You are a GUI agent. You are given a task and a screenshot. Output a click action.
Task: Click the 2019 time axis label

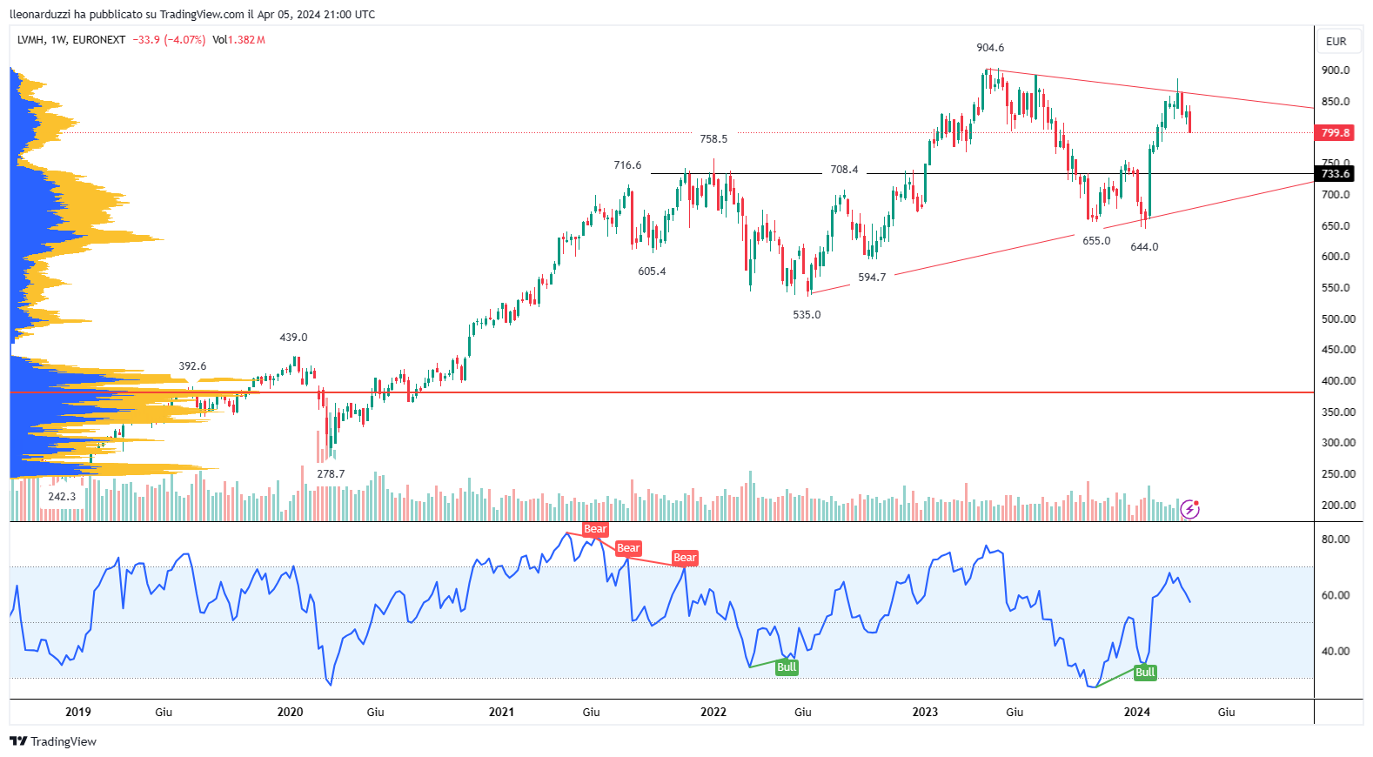(x=78, y=713)
